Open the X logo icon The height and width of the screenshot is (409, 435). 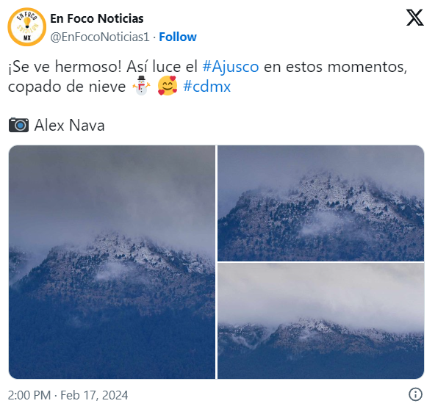414,18
